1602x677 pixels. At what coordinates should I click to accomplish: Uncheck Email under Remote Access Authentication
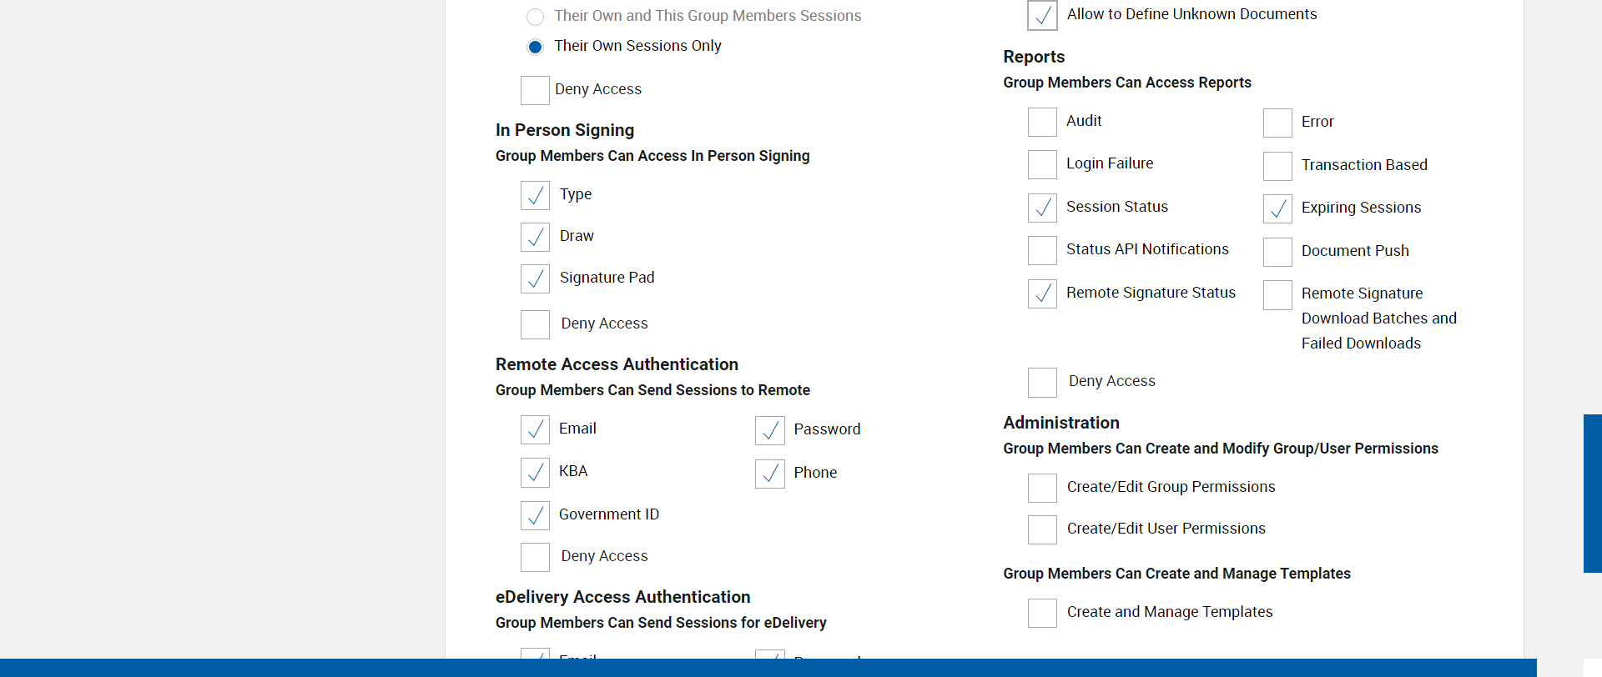point(535,429)
